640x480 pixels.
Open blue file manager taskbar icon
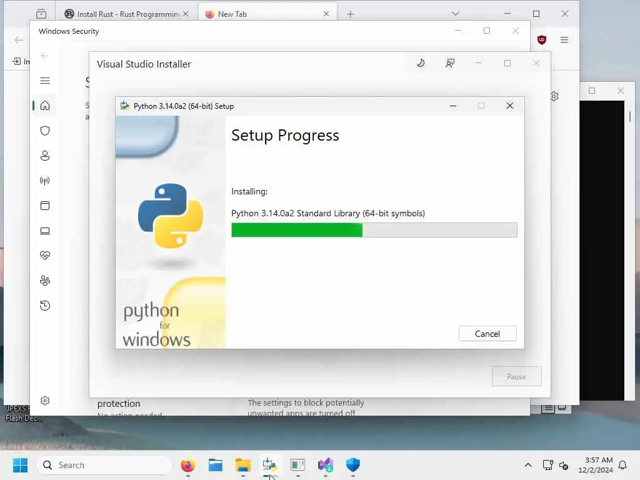click(x=216, y=465)
